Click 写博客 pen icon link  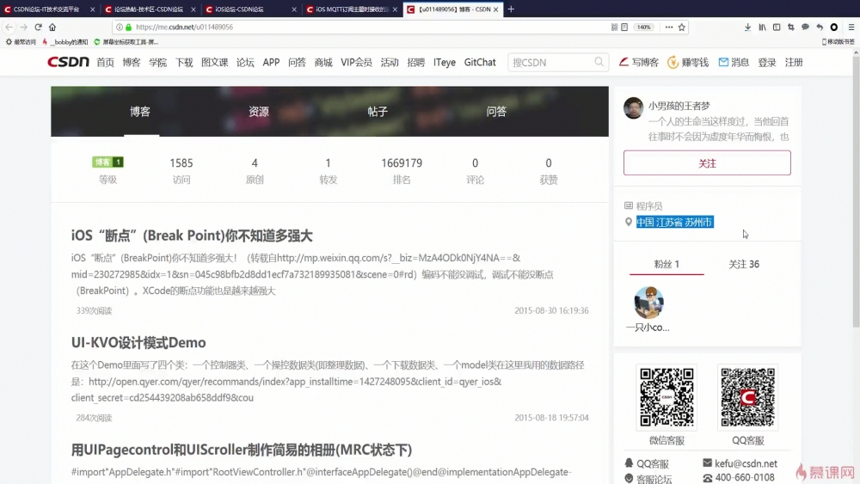click(639, 63)
